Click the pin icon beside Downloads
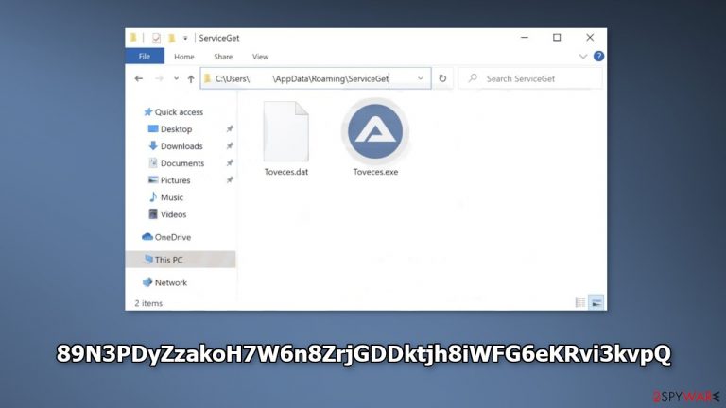726x408 pixels. [230, 146]
